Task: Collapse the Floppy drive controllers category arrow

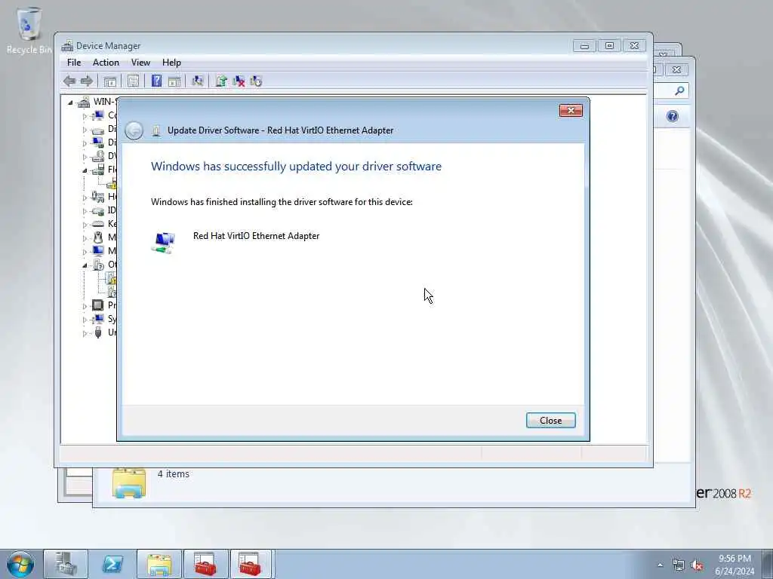Action: coord(85,170)
